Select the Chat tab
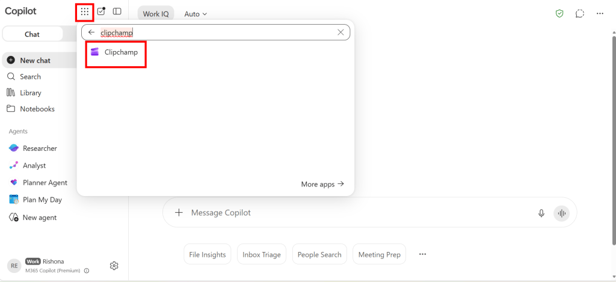This screenshot has width=616, height=282. pyautogui.click(x=32, y=34)
